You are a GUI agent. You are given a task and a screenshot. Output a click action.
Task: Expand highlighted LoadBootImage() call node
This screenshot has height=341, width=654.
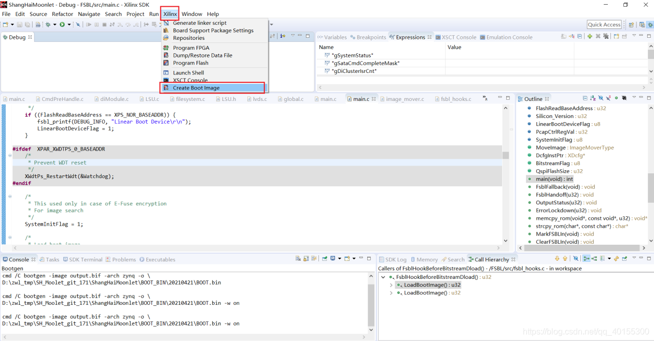click(391, 285)
